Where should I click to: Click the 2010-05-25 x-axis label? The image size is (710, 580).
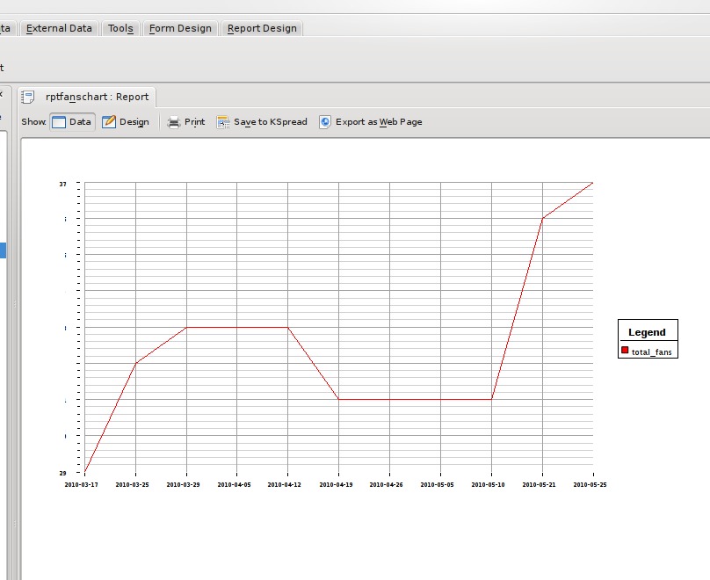coord(590,484)
